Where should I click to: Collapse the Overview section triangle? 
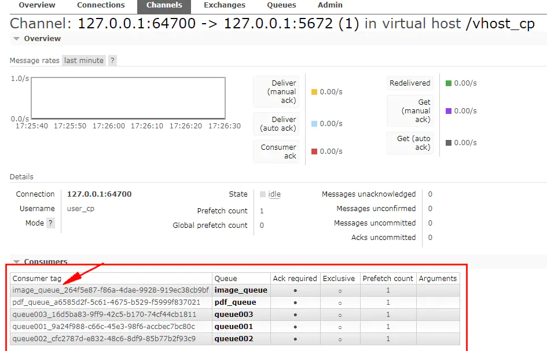pyautogui.click(x=16, y=39)
